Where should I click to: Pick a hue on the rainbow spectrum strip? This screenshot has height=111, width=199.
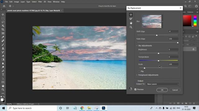point(195,21)
